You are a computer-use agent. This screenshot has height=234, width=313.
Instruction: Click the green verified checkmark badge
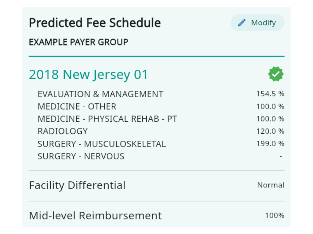coord(276,74)
